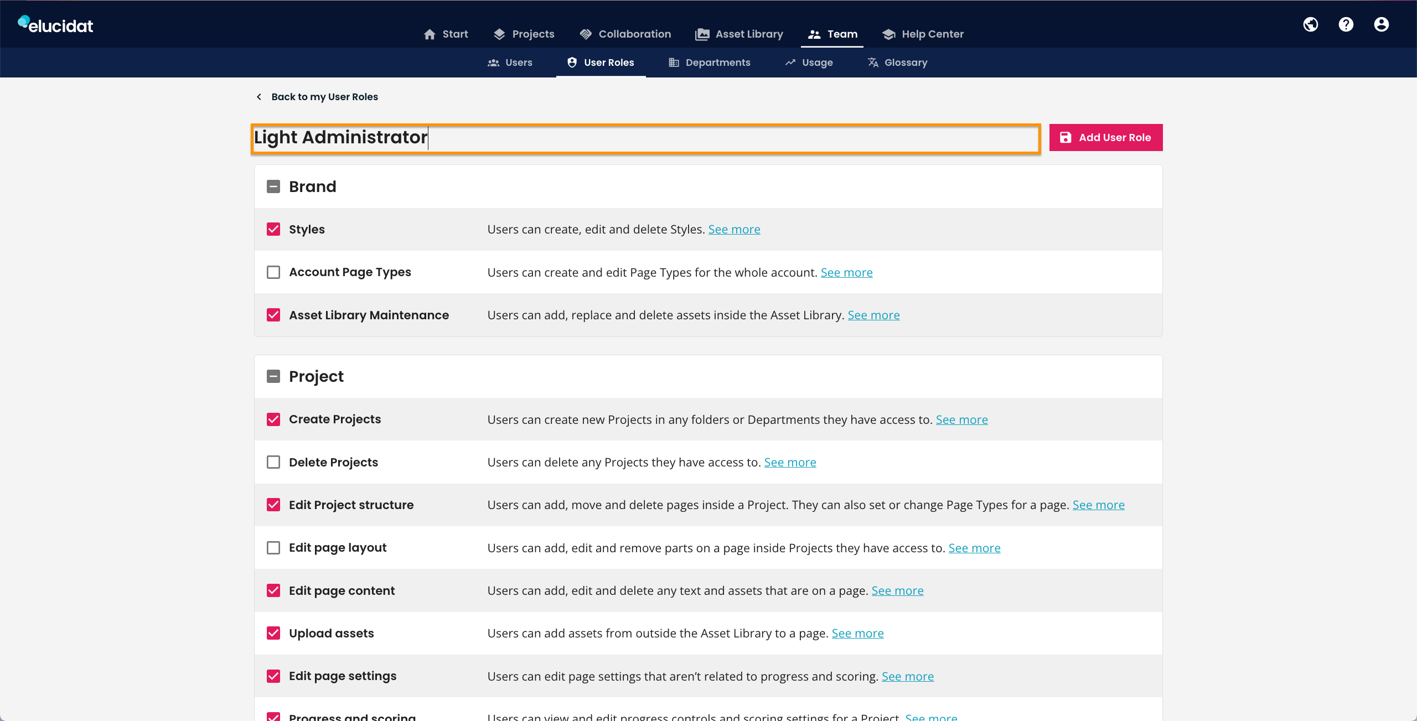Open See more for Edit page layout
Screen dimensions: 1417x721
coord(975,548)
